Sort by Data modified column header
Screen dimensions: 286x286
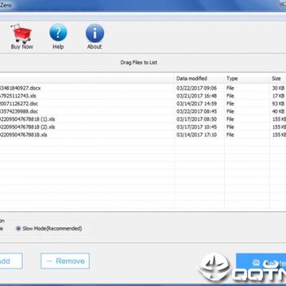pos(191,79)
